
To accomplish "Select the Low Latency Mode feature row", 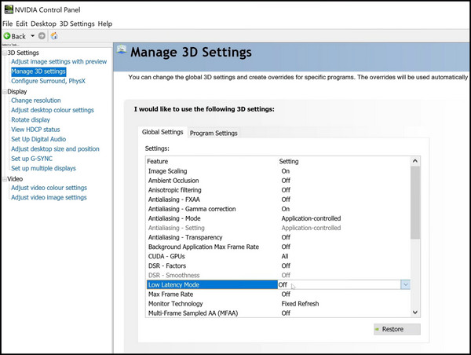I will (x=212, y=284).
